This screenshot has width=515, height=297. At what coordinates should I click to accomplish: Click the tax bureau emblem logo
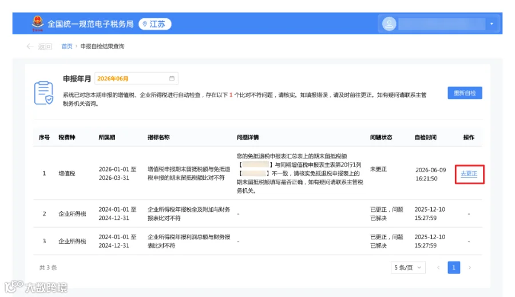point(38,23)
